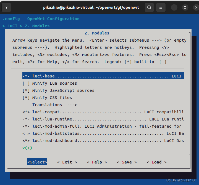Minimize the terminal window
This screenshot has height=185, width=199.
174,8
